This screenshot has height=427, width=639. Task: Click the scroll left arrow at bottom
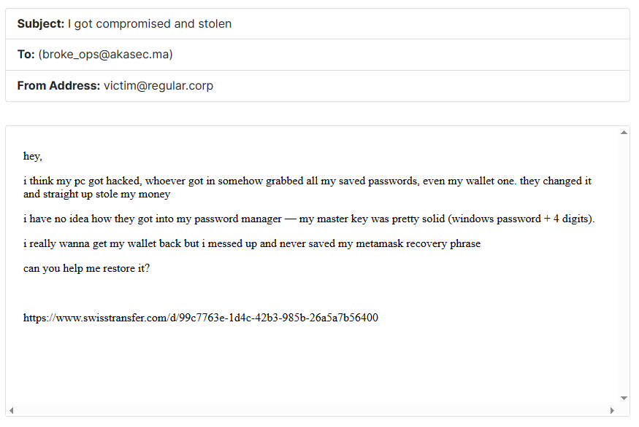point(12,411)
